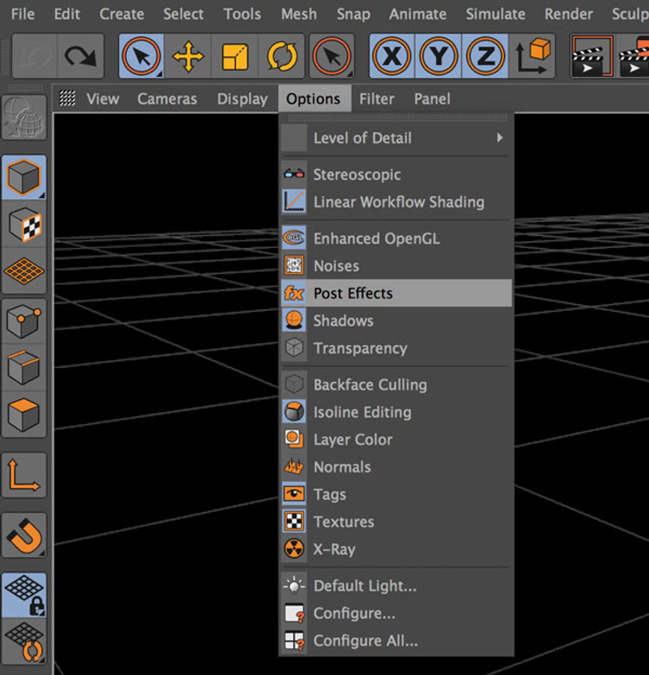Open Configure All... settings

(365, 641)
